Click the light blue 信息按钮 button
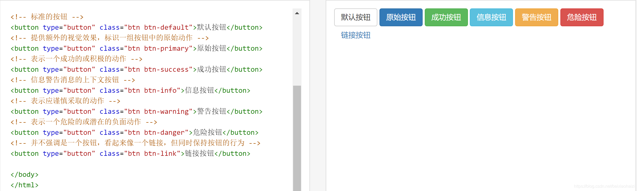 click(x=491, y=17)
